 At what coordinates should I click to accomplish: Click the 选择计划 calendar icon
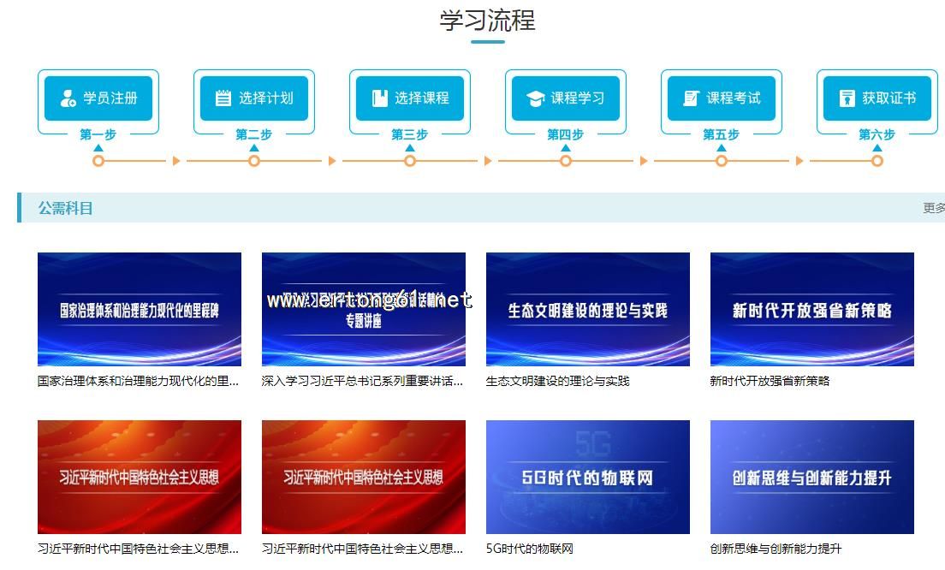click(223, 98)
